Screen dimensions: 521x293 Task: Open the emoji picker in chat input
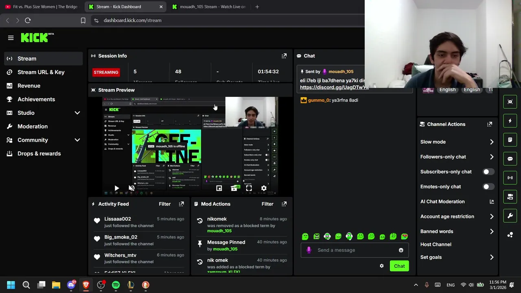click(x=401, y=250)
